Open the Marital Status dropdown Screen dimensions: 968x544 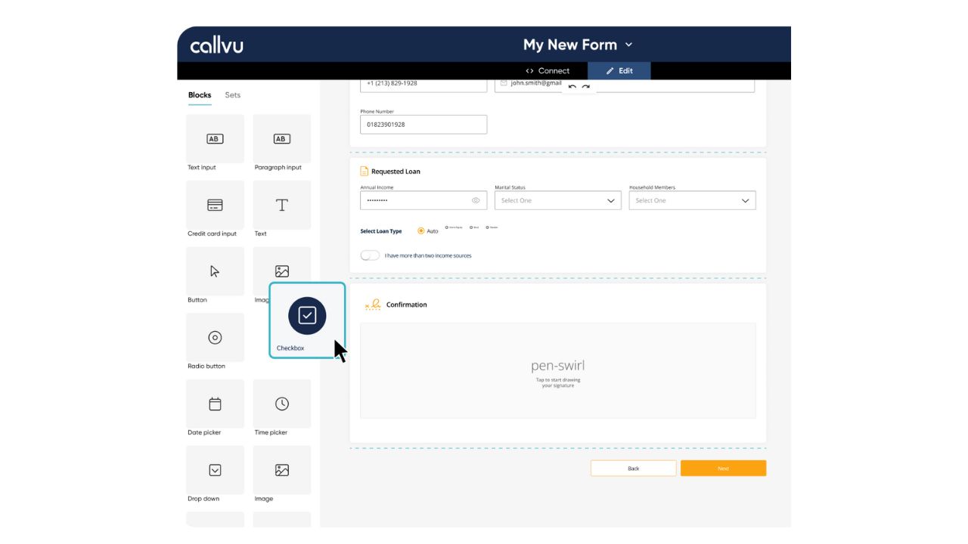click(557, 201)
